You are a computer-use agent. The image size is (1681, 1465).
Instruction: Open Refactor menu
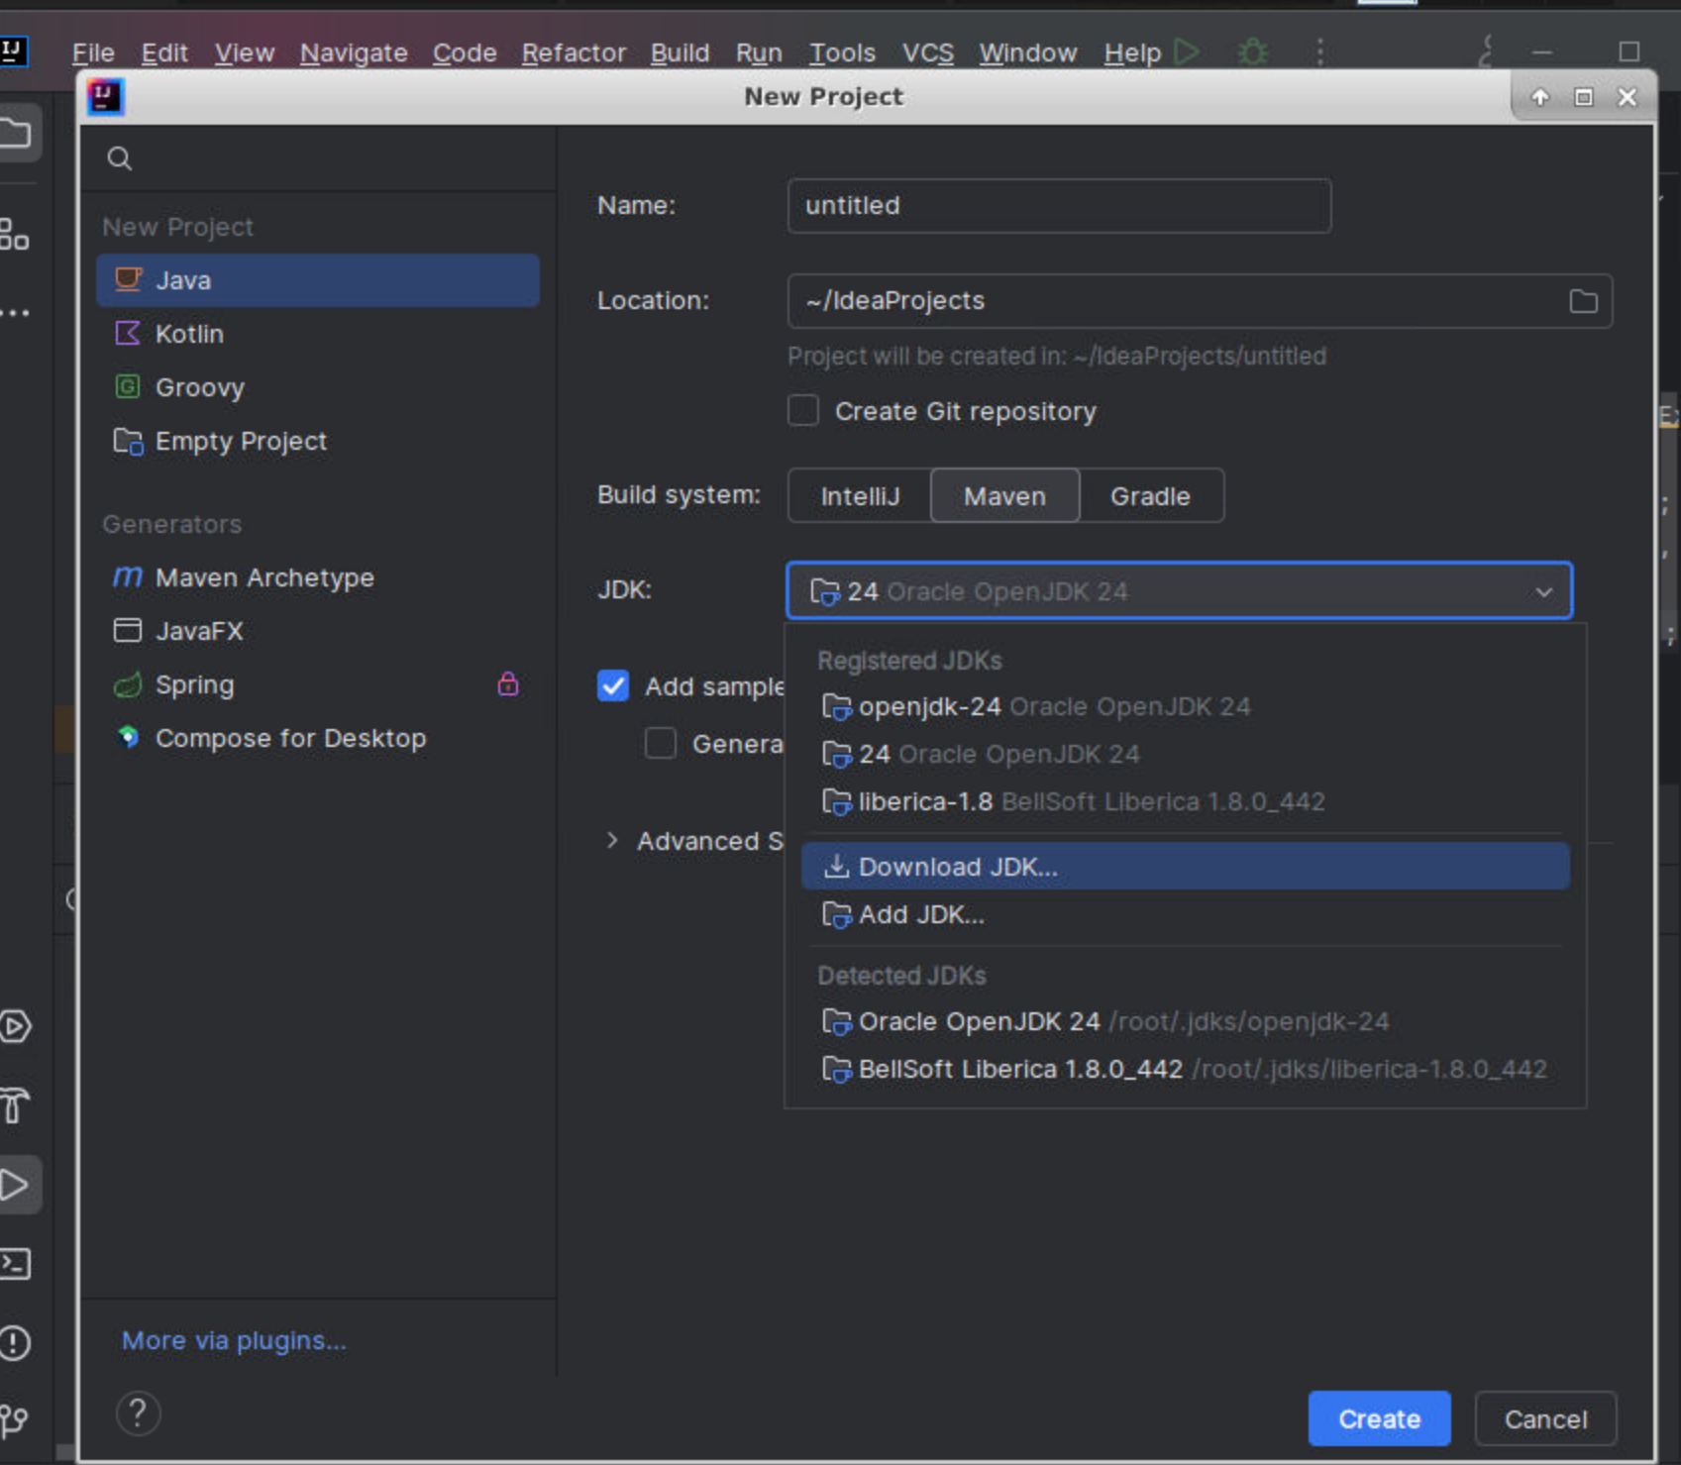pyautogui.click(x=574, y=52)
